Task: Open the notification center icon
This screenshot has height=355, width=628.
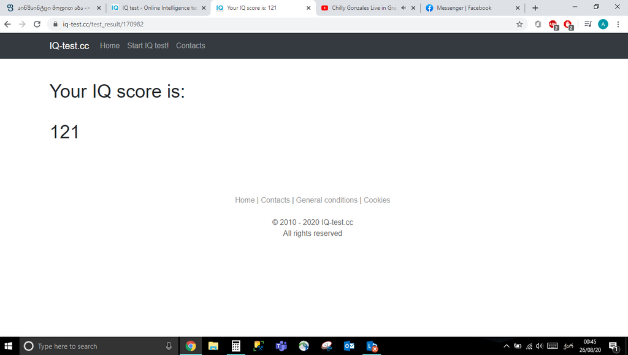Action: coord(613,346)
